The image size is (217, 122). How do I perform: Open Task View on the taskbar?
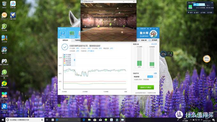point(47,120)
